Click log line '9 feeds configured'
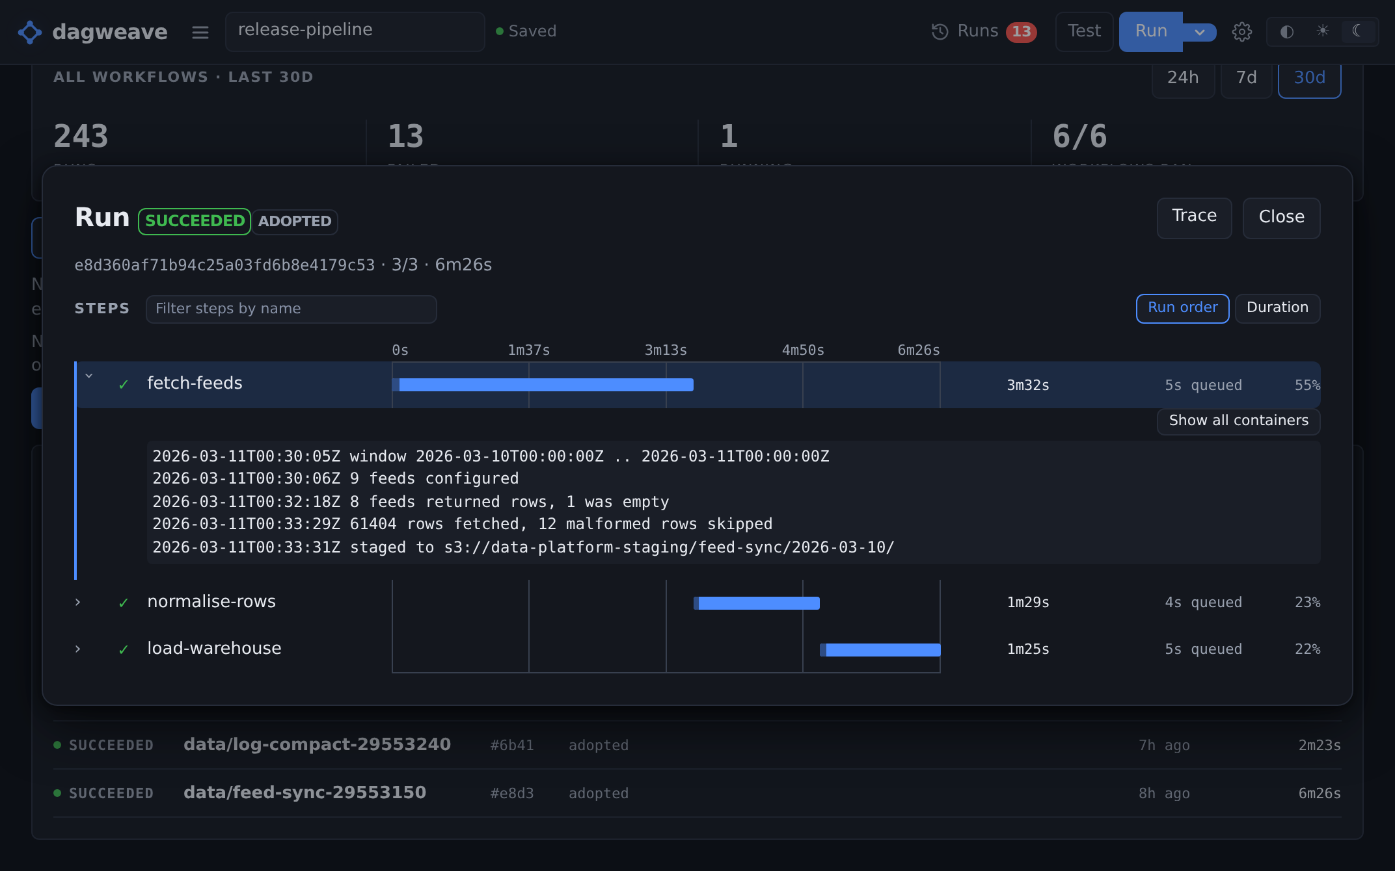The height and width of the screenshot is (871, 1395). click(336, 479)
